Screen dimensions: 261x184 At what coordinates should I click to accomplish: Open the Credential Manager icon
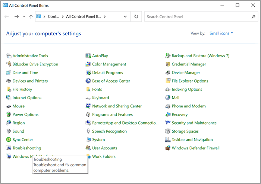point(168,64)
